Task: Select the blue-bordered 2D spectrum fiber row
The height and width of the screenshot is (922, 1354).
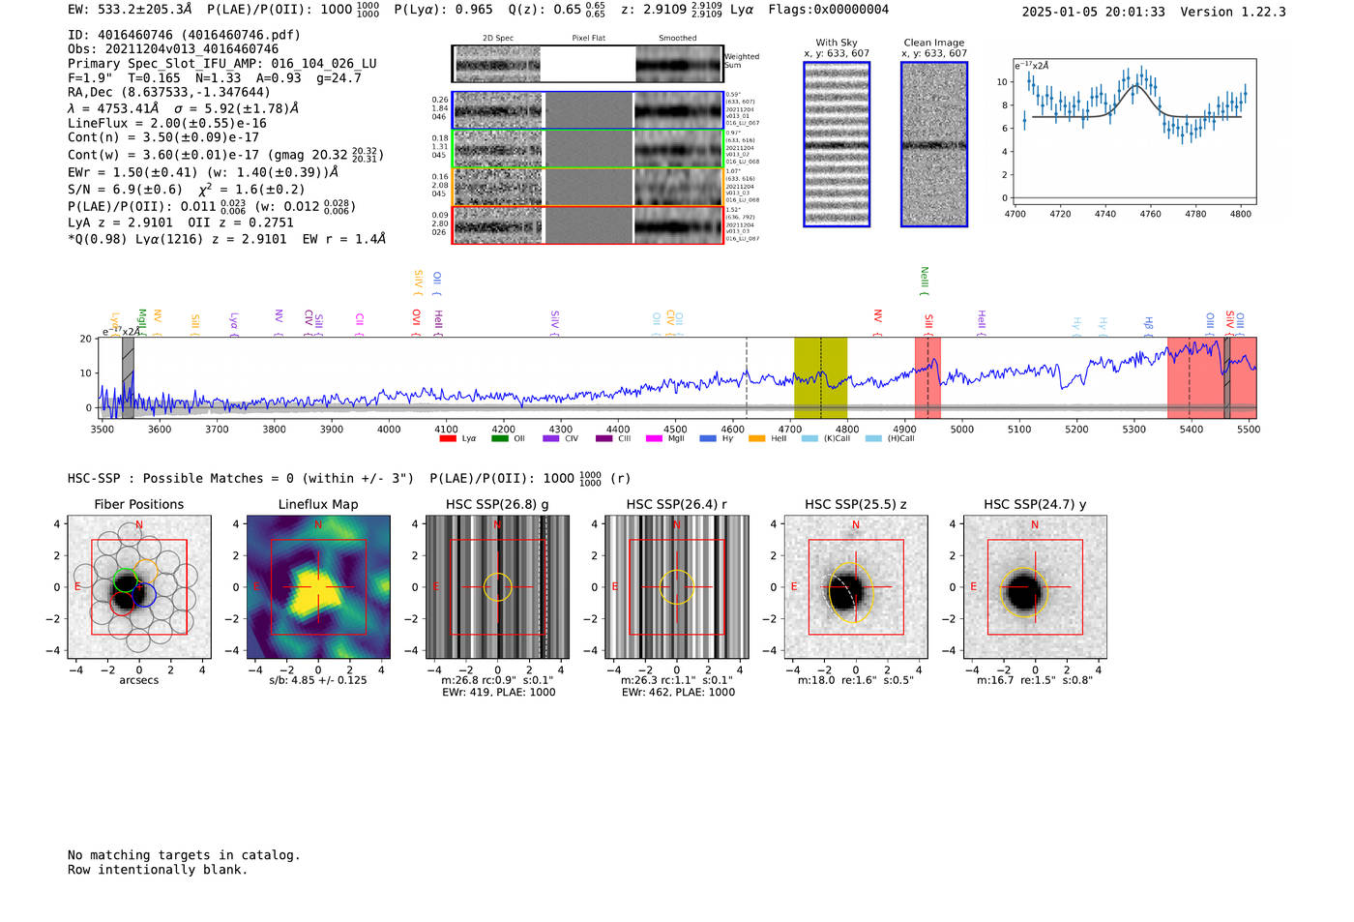Action: (588, 111)
